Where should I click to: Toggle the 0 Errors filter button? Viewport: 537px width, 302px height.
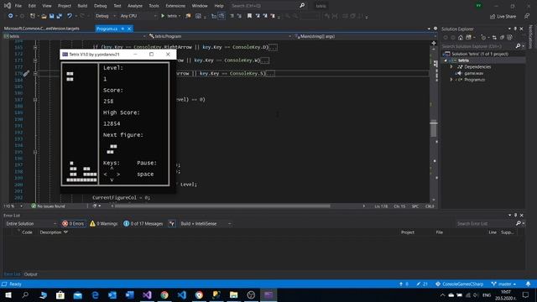[x=73, y=224]
